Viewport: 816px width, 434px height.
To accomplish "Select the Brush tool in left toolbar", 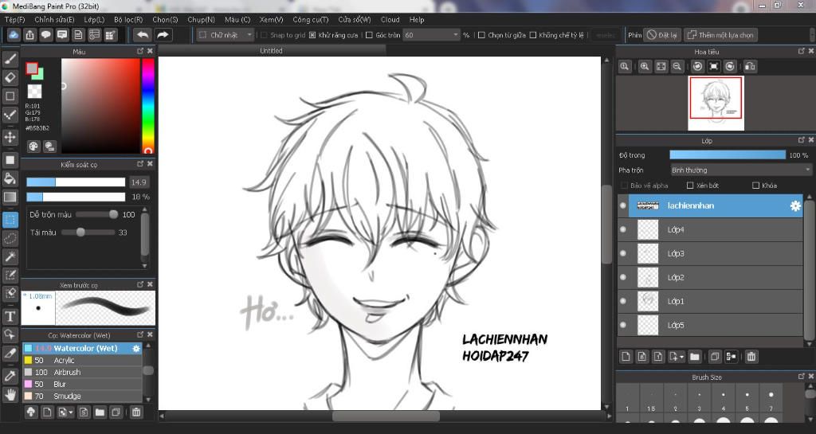I will 10,59.
